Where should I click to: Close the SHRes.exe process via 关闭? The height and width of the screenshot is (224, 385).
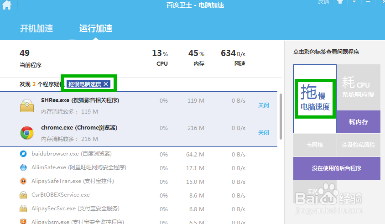[x=264, y=105]
